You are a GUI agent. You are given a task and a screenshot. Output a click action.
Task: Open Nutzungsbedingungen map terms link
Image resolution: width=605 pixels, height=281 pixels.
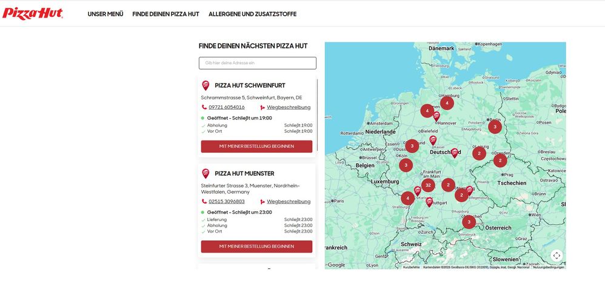[x=549, y=267]
